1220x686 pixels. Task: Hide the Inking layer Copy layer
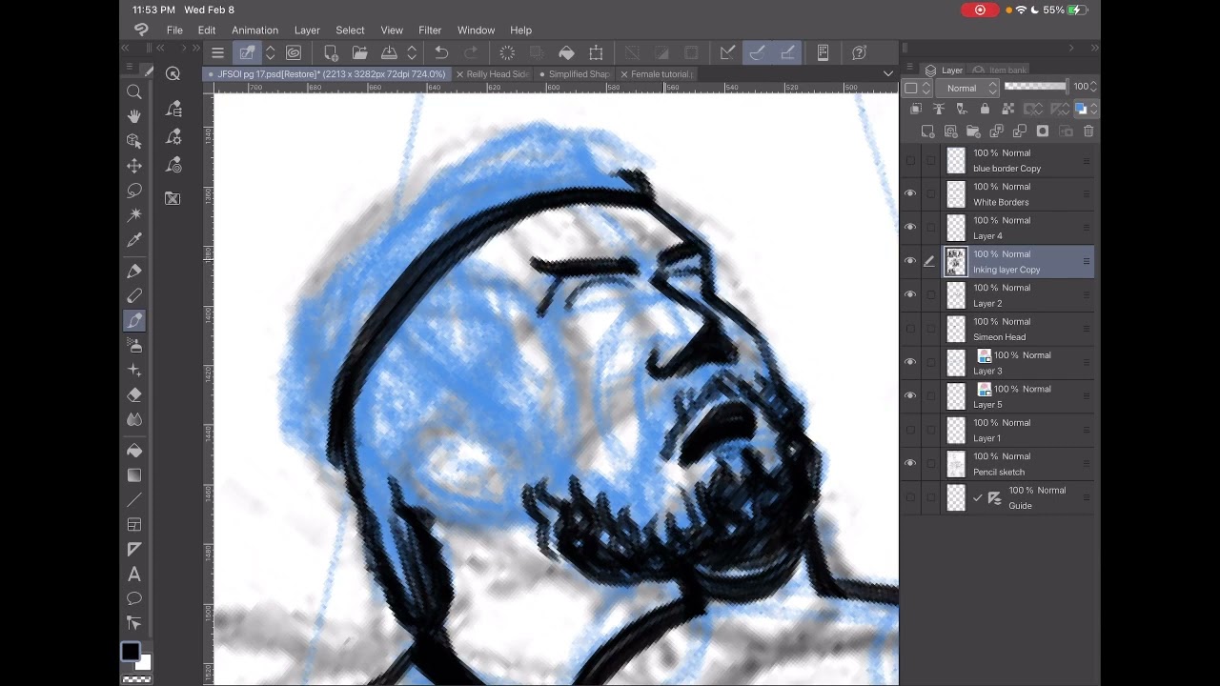point(910,262)
